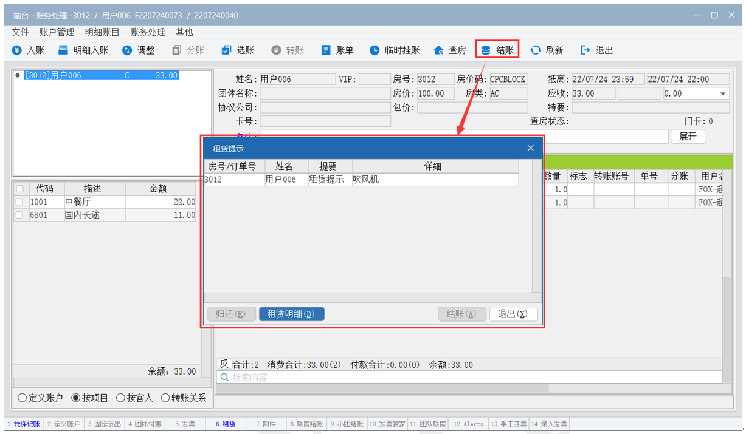
Task: Click the 结账 toolbar icon
Action: 486,50
